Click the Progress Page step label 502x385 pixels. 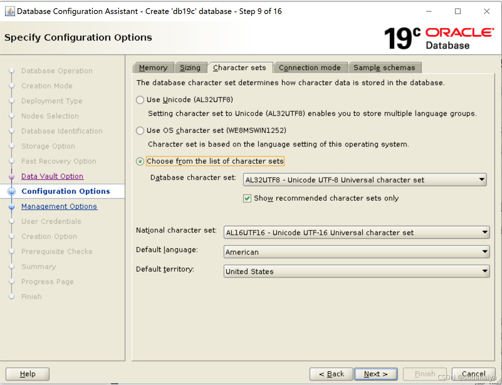click(x=47, y=281)
